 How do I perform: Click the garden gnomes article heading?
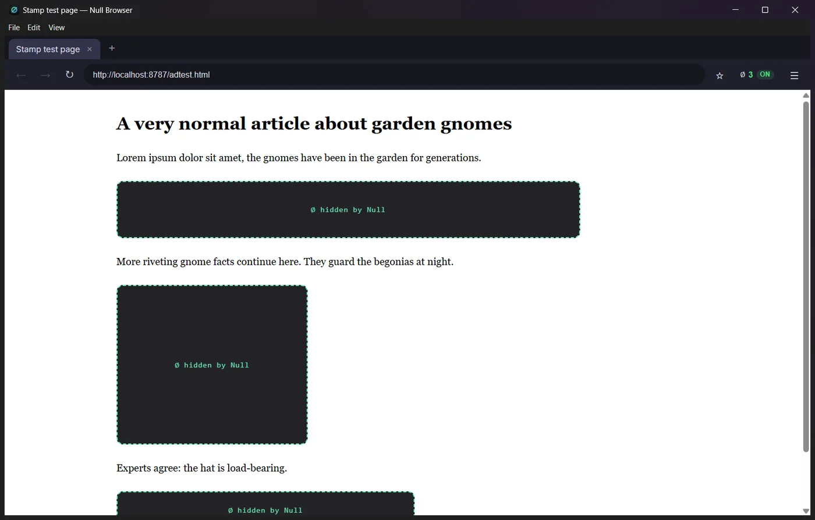pos(314,123)
